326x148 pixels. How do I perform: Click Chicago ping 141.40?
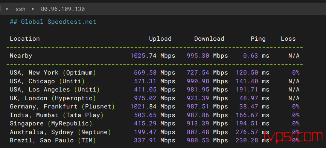point(247,81)
